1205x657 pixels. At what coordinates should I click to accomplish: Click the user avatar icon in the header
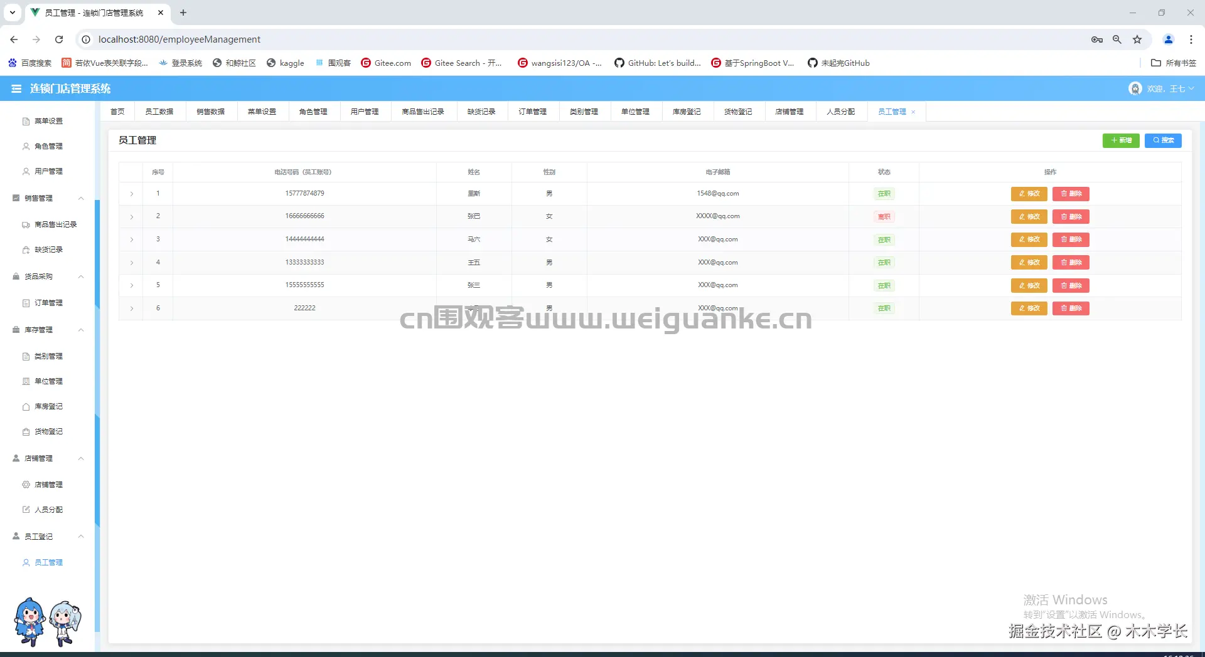(x=1135, y=89)
